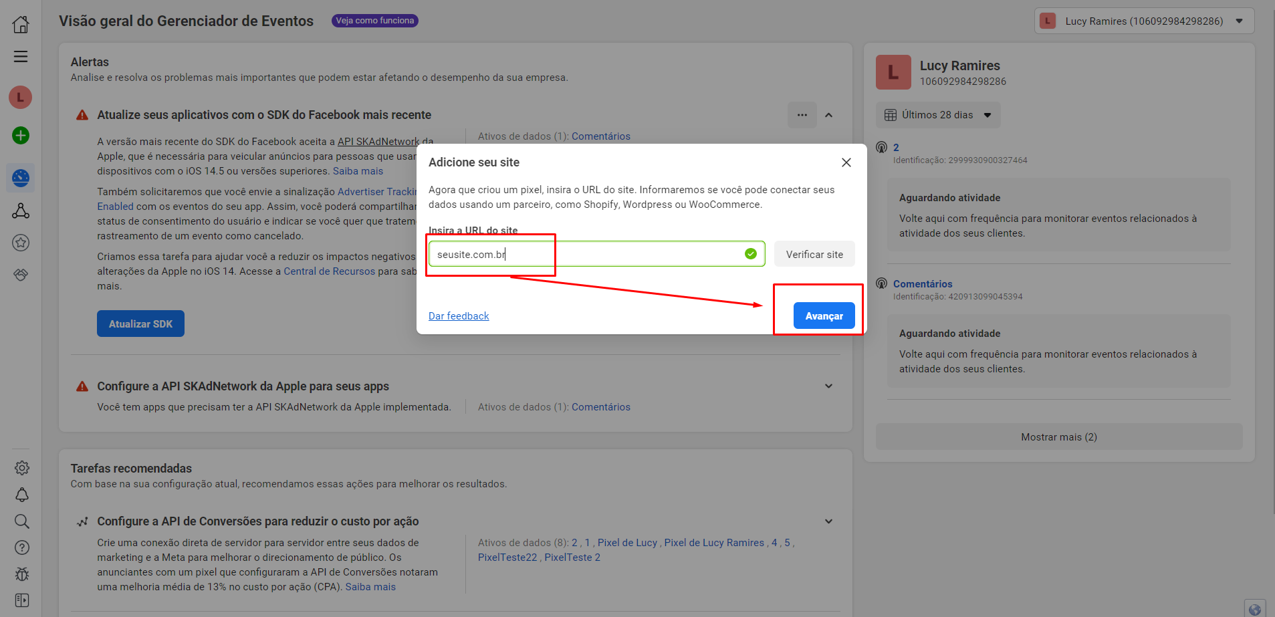Click the Atualizar SDK button

point(140,324)
